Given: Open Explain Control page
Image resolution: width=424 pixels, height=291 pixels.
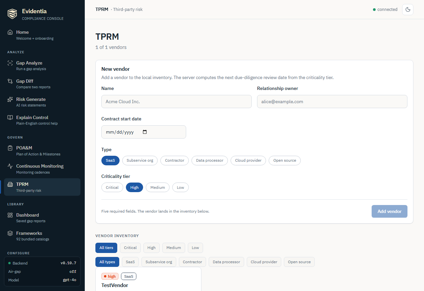Looking at the screenshot, I should tap(42, 120).
